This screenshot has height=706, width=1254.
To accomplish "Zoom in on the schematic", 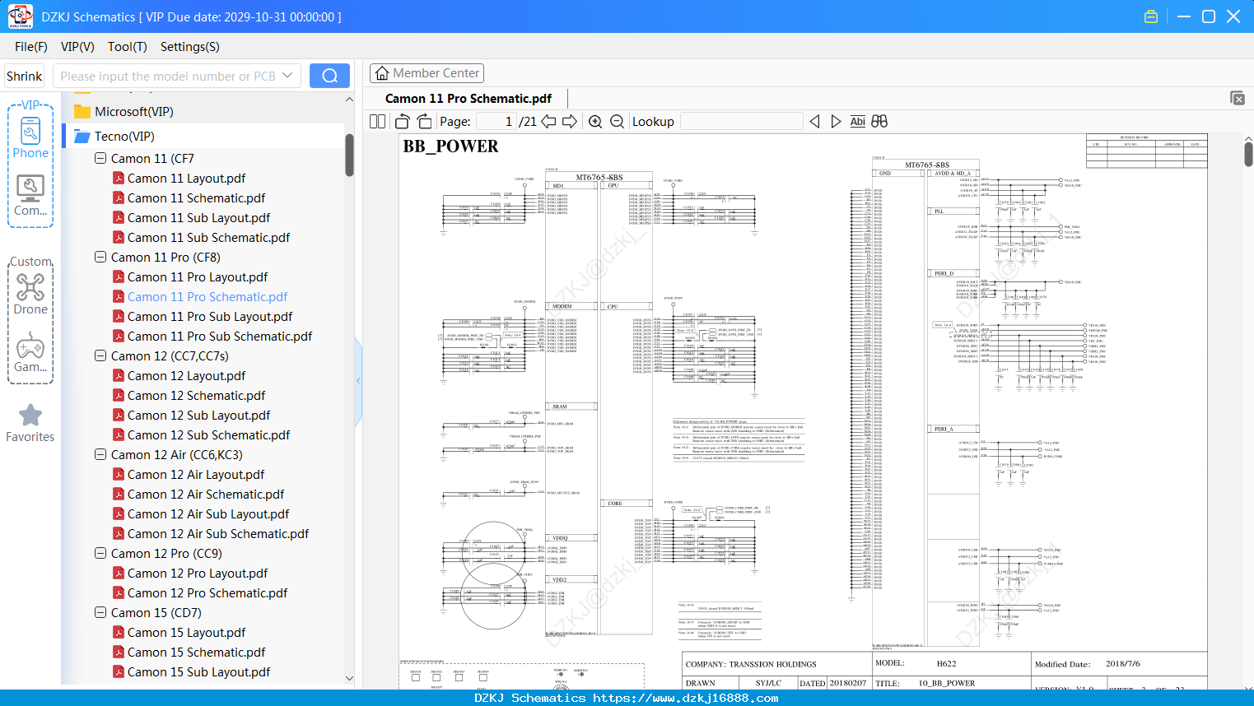I will [595, 121].
